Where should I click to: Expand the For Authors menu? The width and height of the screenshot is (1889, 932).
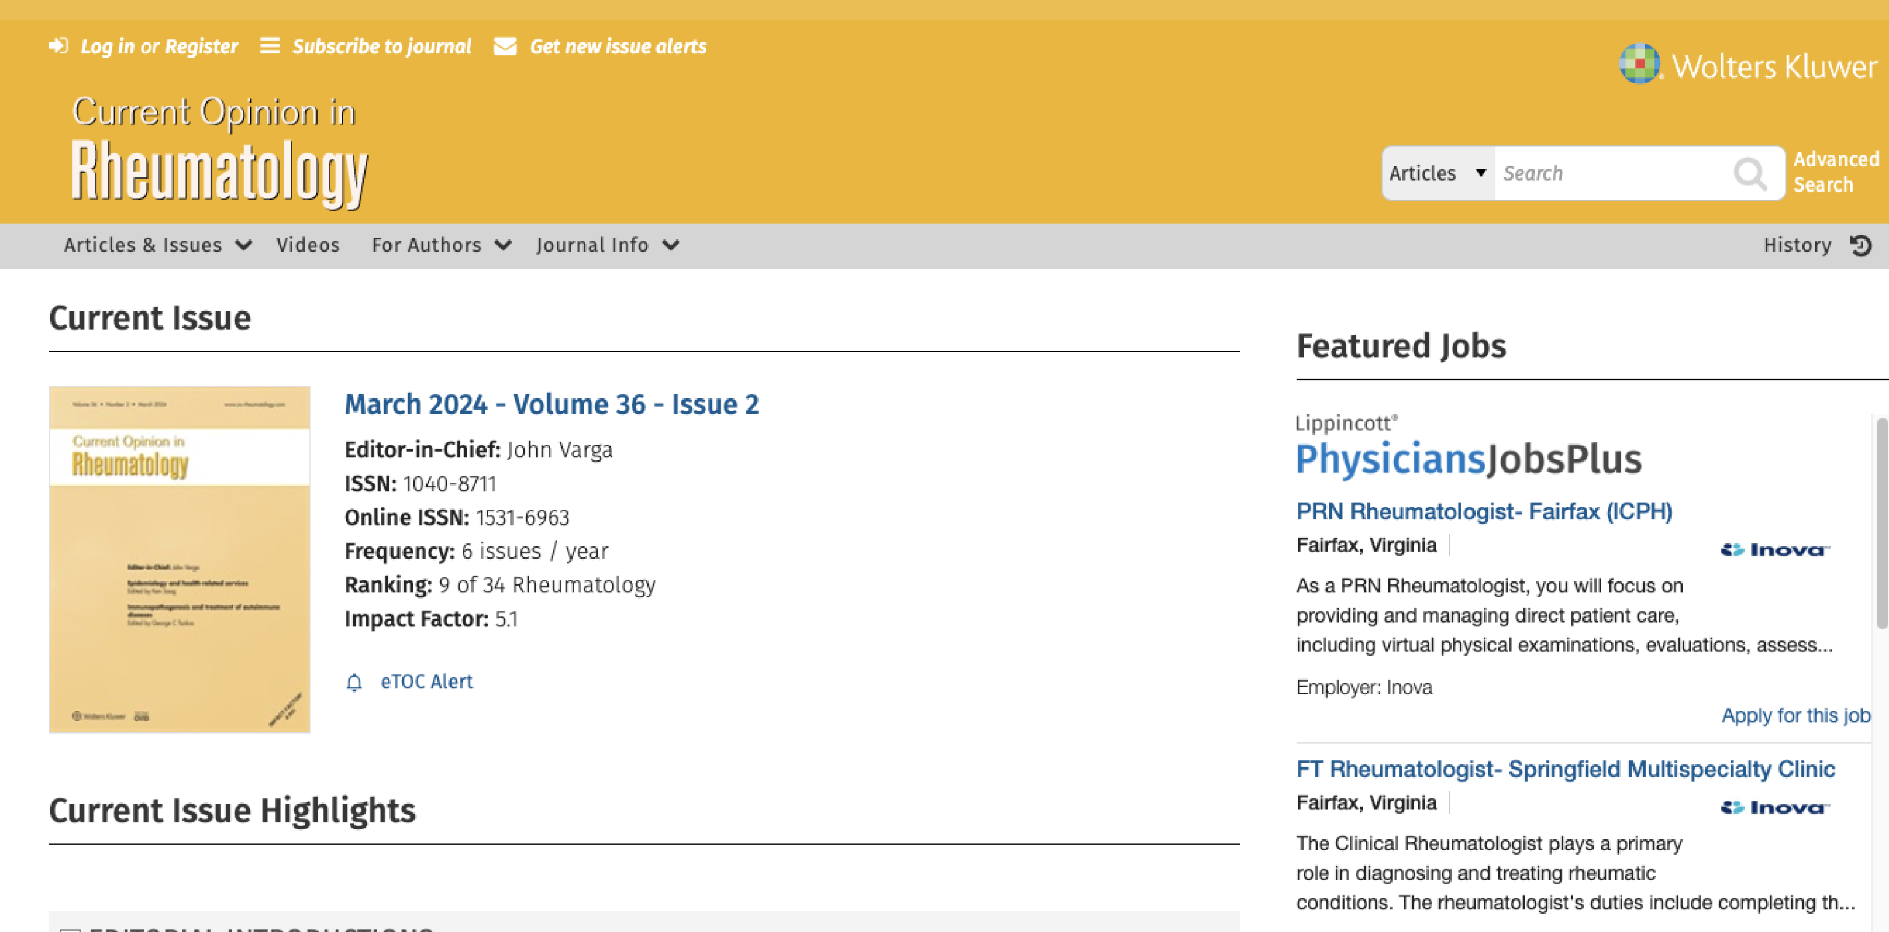coord(442,245)
